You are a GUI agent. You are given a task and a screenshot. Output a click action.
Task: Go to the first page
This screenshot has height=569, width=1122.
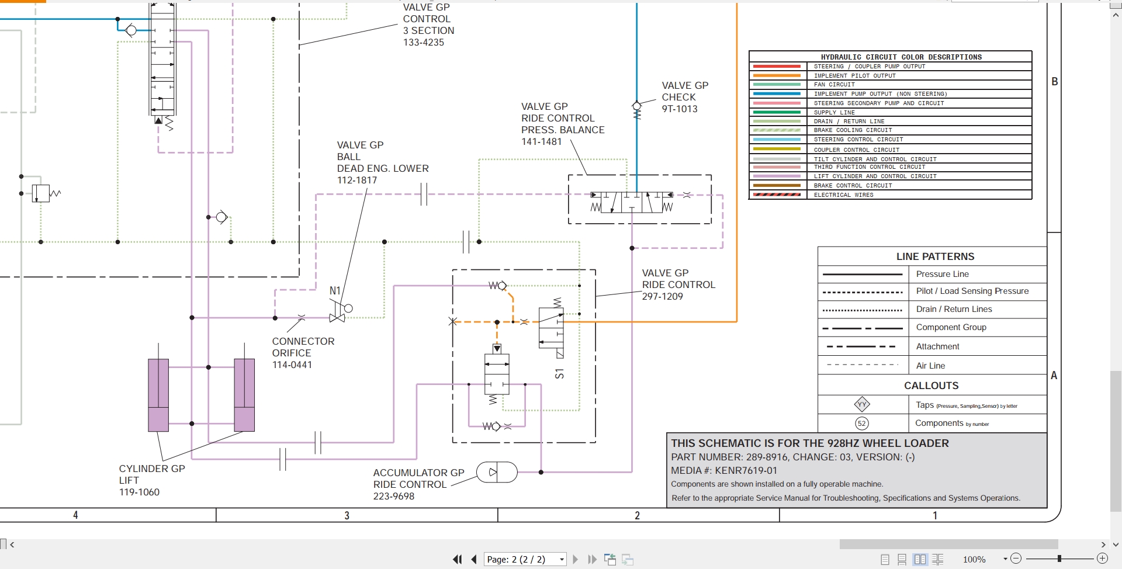point(457,559)
